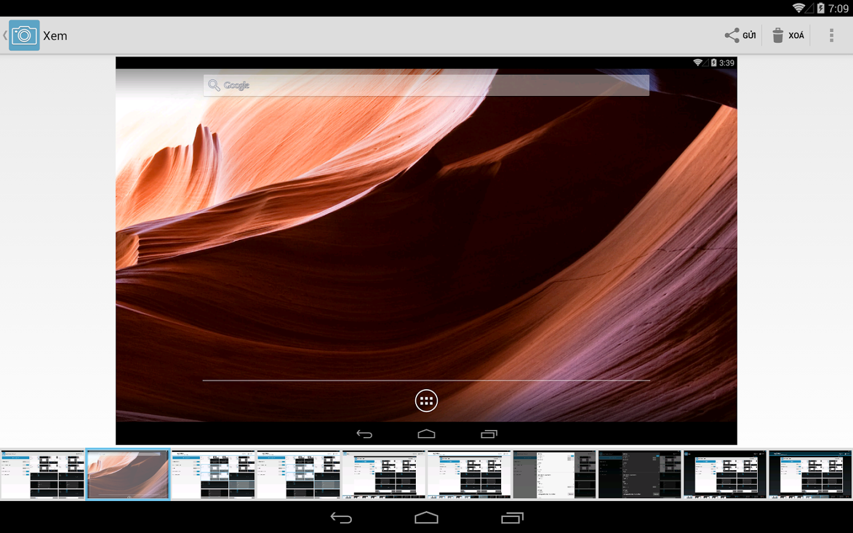Tap the system Home button in navigation bar

pyautogui.click(x=426, y=518)
